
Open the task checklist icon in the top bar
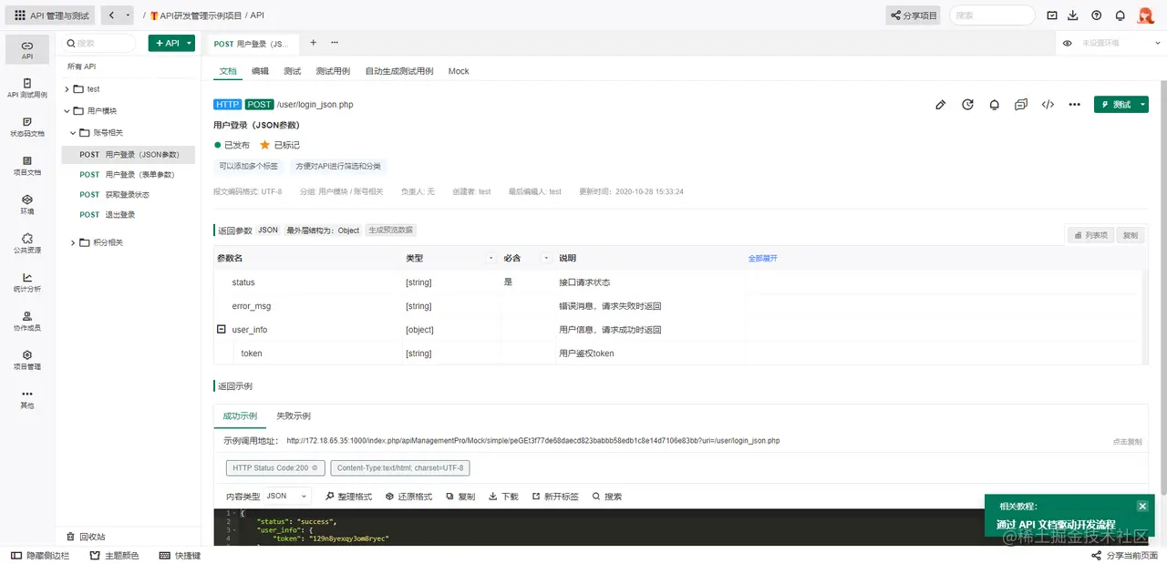coord(1052,15)
